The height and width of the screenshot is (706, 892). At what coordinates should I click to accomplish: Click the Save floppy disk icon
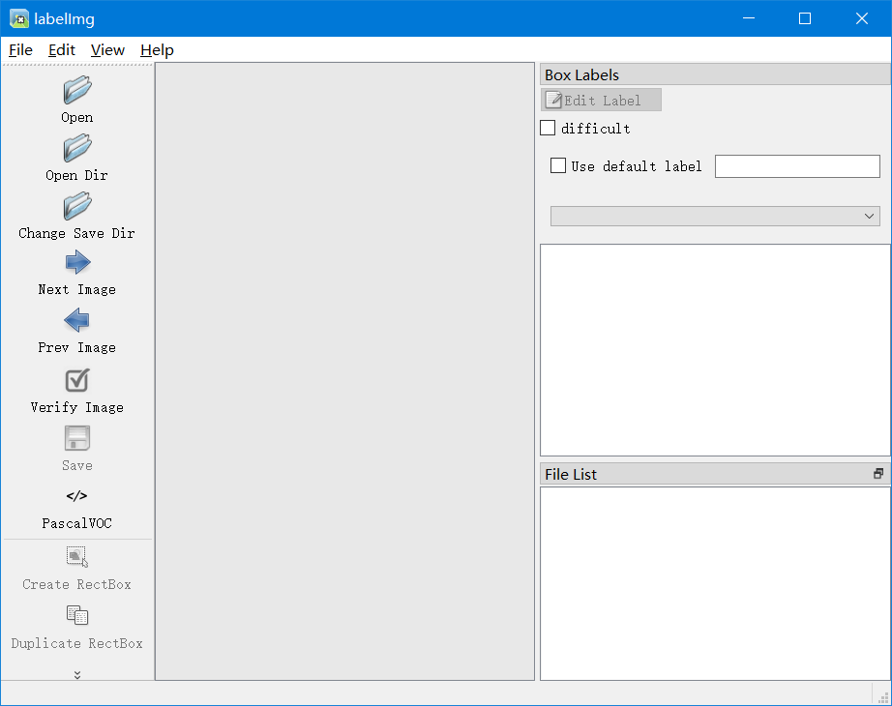coord(77,439)
